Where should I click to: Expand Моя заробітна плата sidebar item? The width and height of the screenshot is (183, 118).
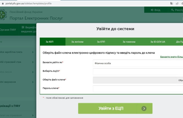coord(17,52)
